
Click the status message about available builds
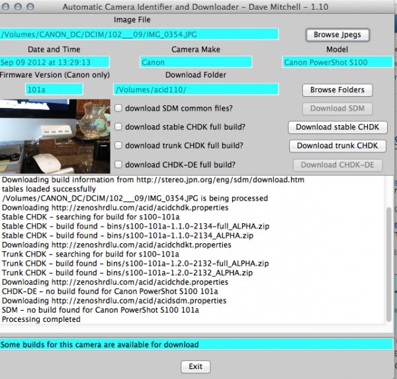[197, 345]
